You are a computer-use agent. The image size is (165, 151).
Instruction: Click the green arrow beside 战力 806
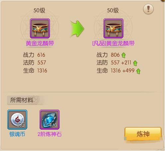pos(123,55)
